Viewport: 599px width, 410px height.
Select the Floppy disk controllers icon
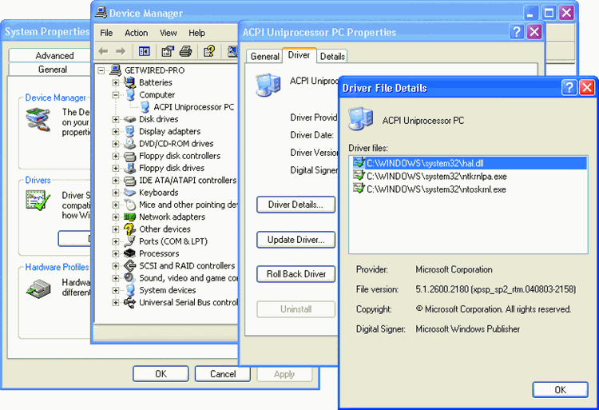point(130,156)
